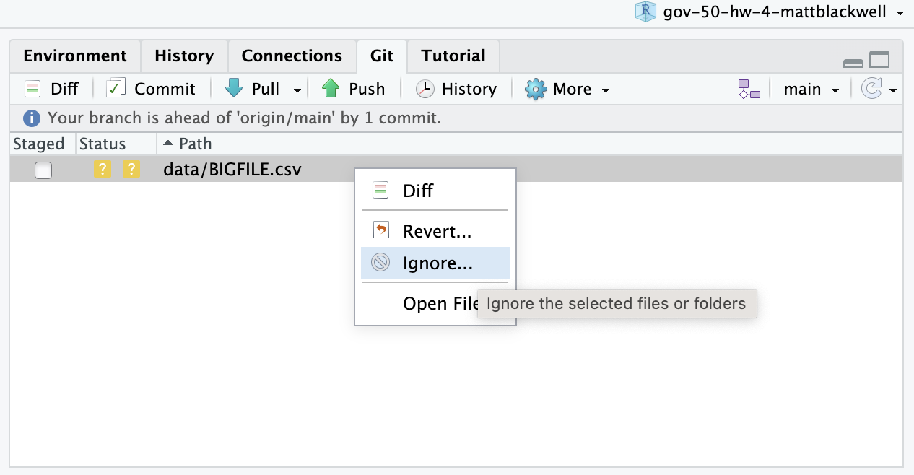914x475 pixels.
Task: Open the Tutorial tab
Action: pyautogui.click(x=453, y=56)
